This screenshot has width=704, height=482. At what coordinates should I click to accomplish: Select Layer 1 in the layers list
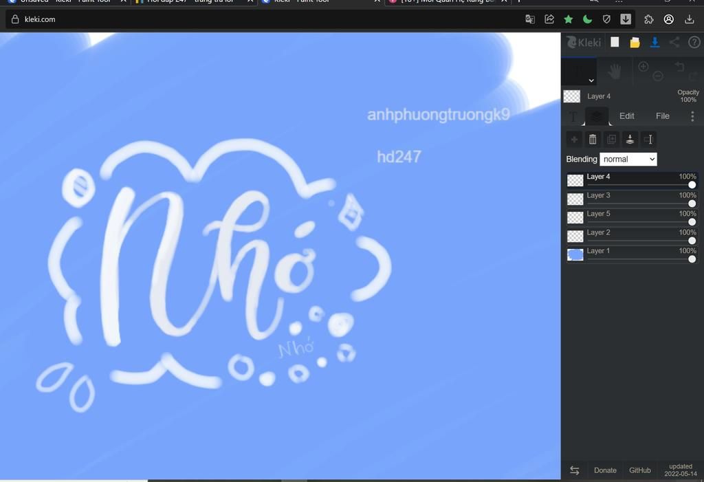coord(632,254)
